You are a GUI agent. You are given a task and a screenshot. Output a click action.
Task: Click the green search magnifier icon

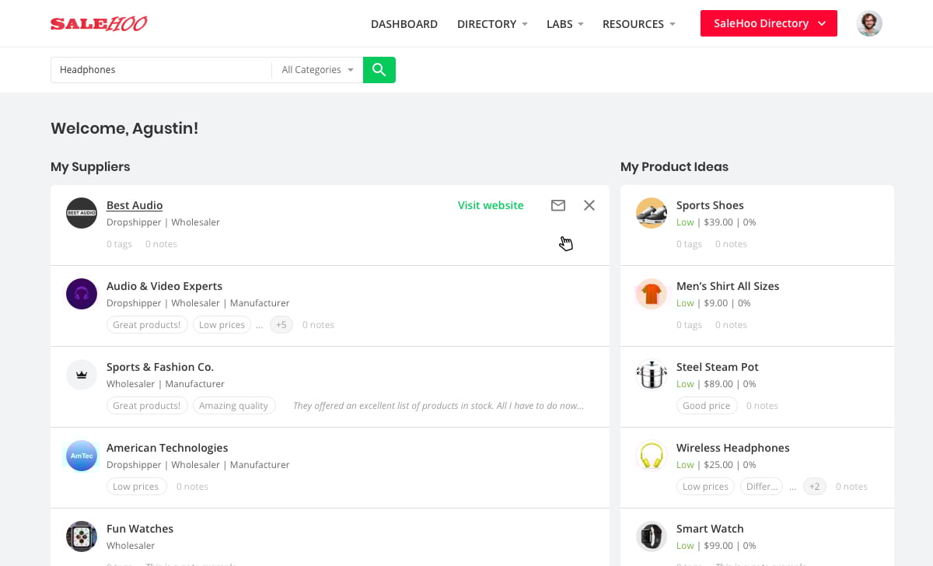tap(379, 69)
